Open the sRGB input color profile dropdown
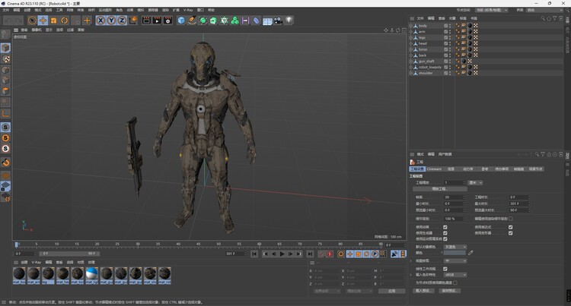 (x=455, y=275)
